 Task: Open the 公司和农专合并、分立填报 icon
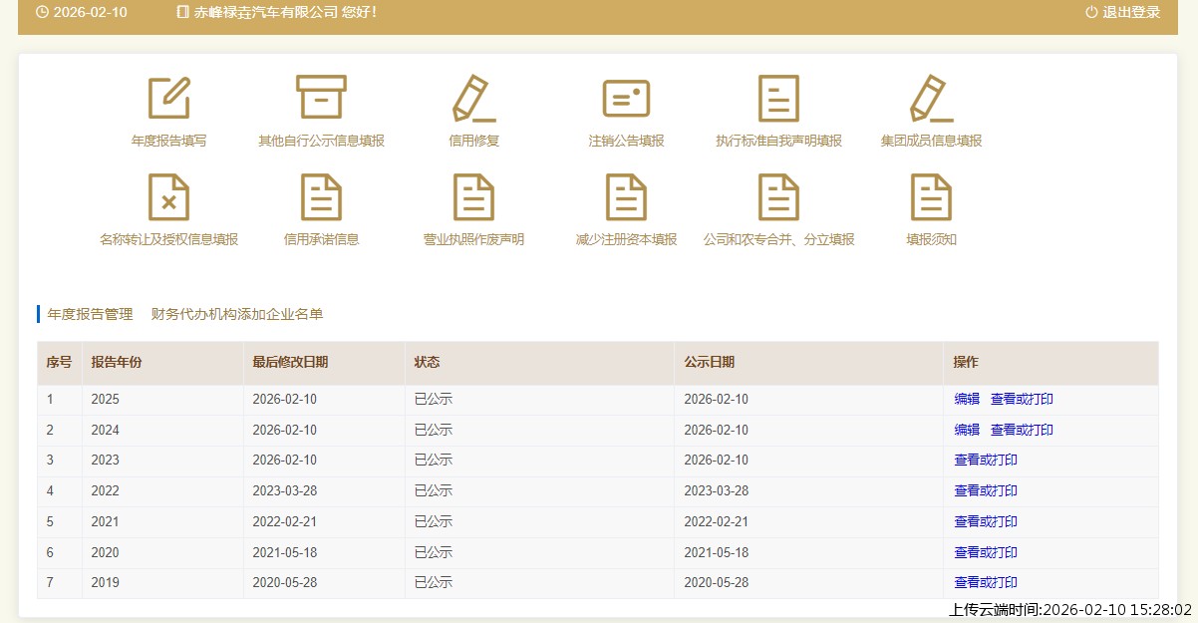[x=778, y=196]
